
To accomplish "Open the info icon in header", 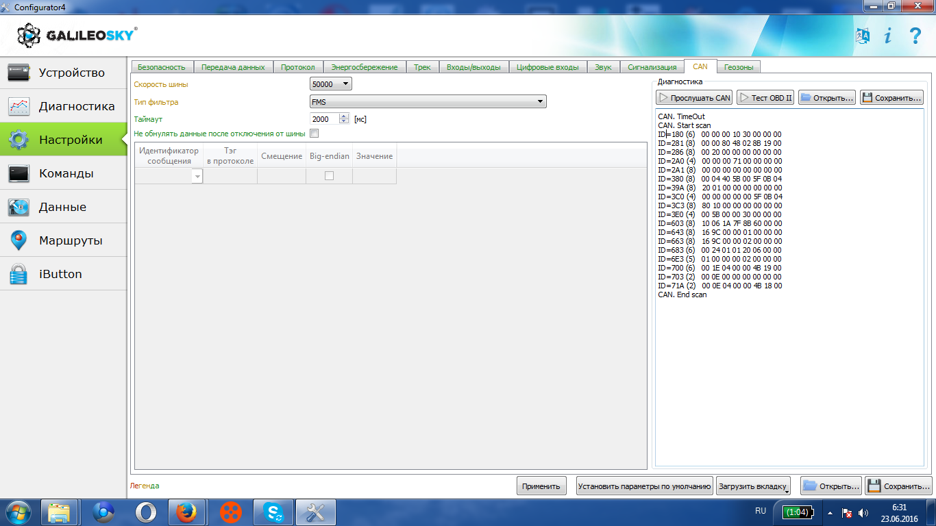I will pos(888,36).
